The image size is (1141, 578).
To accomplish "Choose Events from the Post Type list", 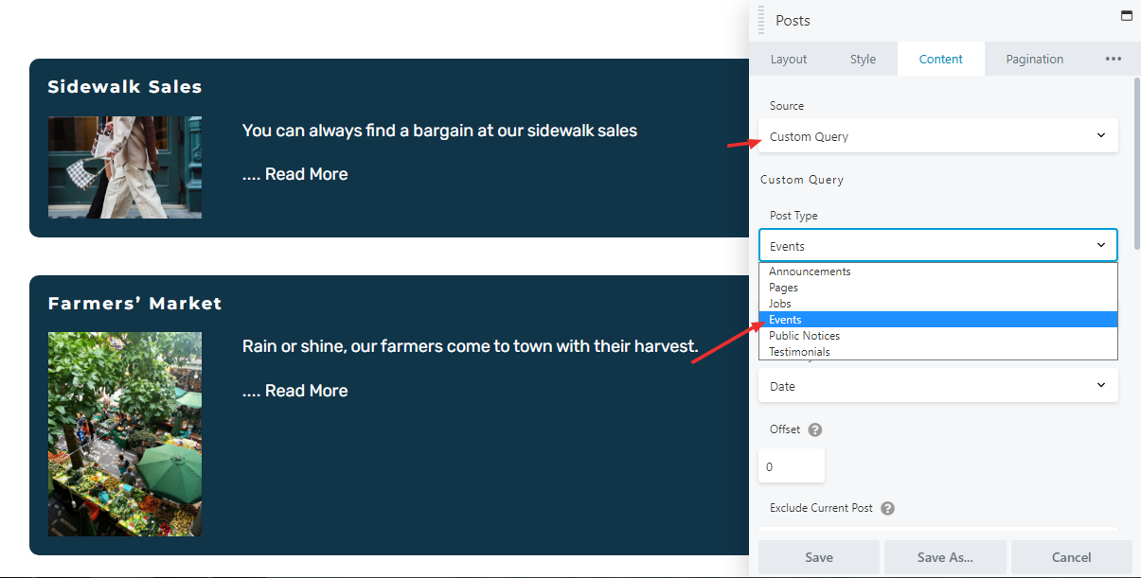I will 938,320.
